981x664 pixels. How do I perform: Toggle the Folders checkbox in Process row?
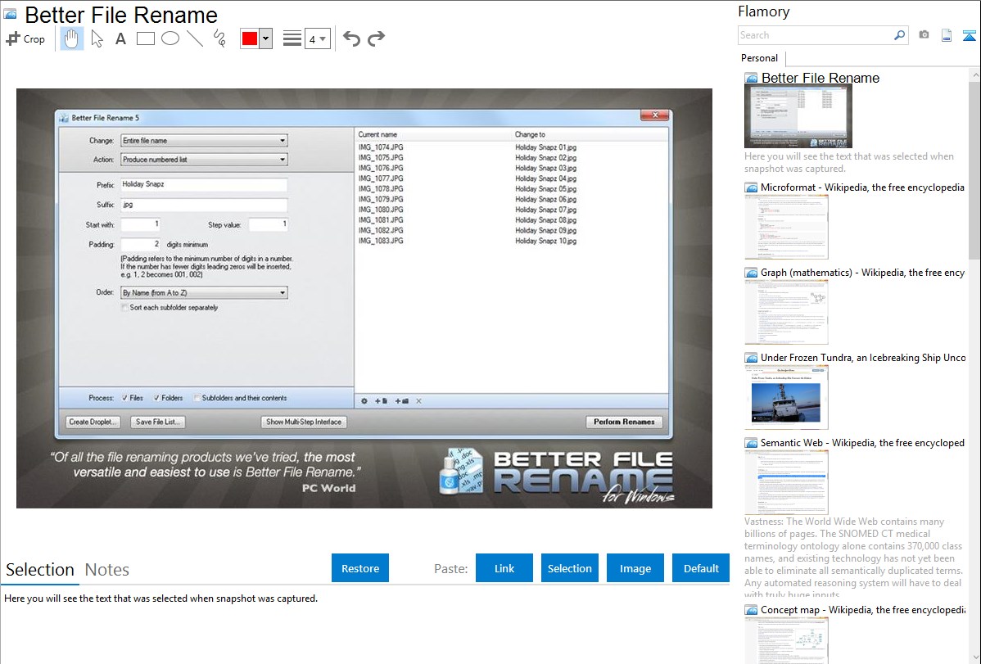[x=156, y=398]
